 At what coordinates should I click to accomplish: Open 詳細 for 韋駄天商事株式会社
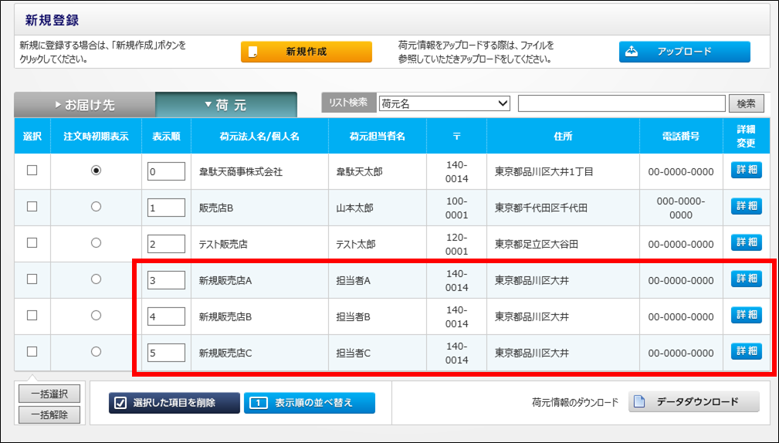tap(746, 171)
